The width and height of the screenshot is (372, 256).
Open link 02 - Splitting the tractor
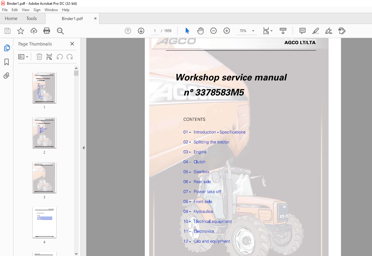pyautogui.click(x=206, y=142)
